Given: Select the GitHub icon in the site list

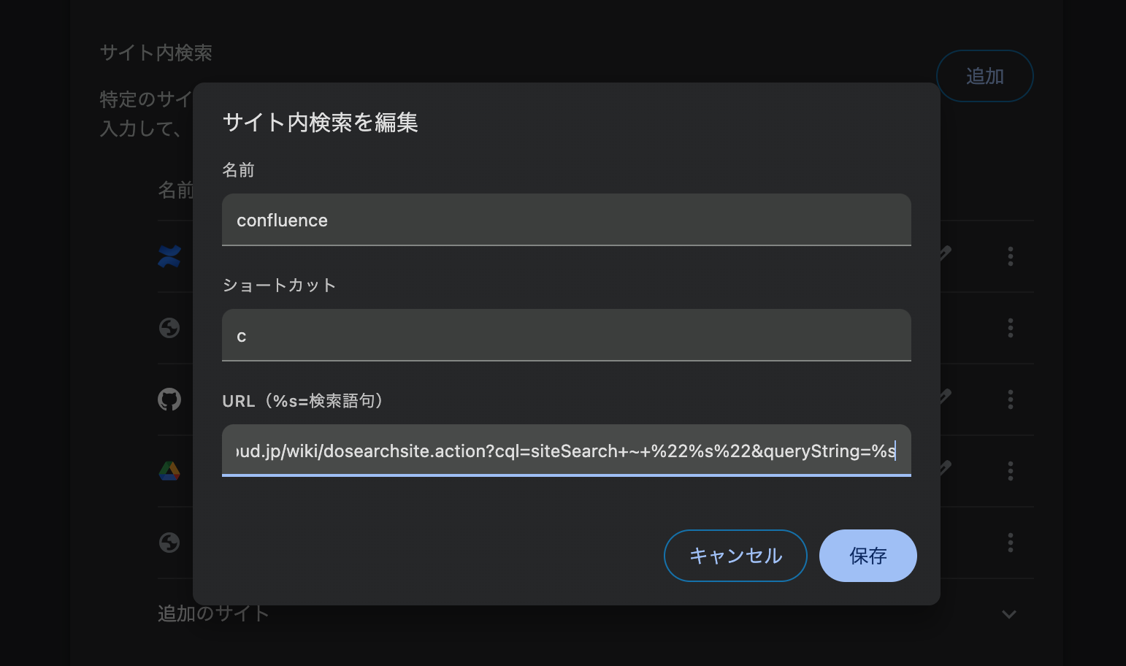Looking at the screenshot, I should pos(169,399).
